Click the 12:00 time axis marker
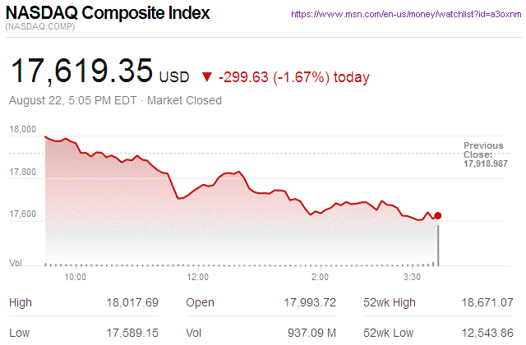Viewport: 526px width, 345px height. [x=198, y=278]
